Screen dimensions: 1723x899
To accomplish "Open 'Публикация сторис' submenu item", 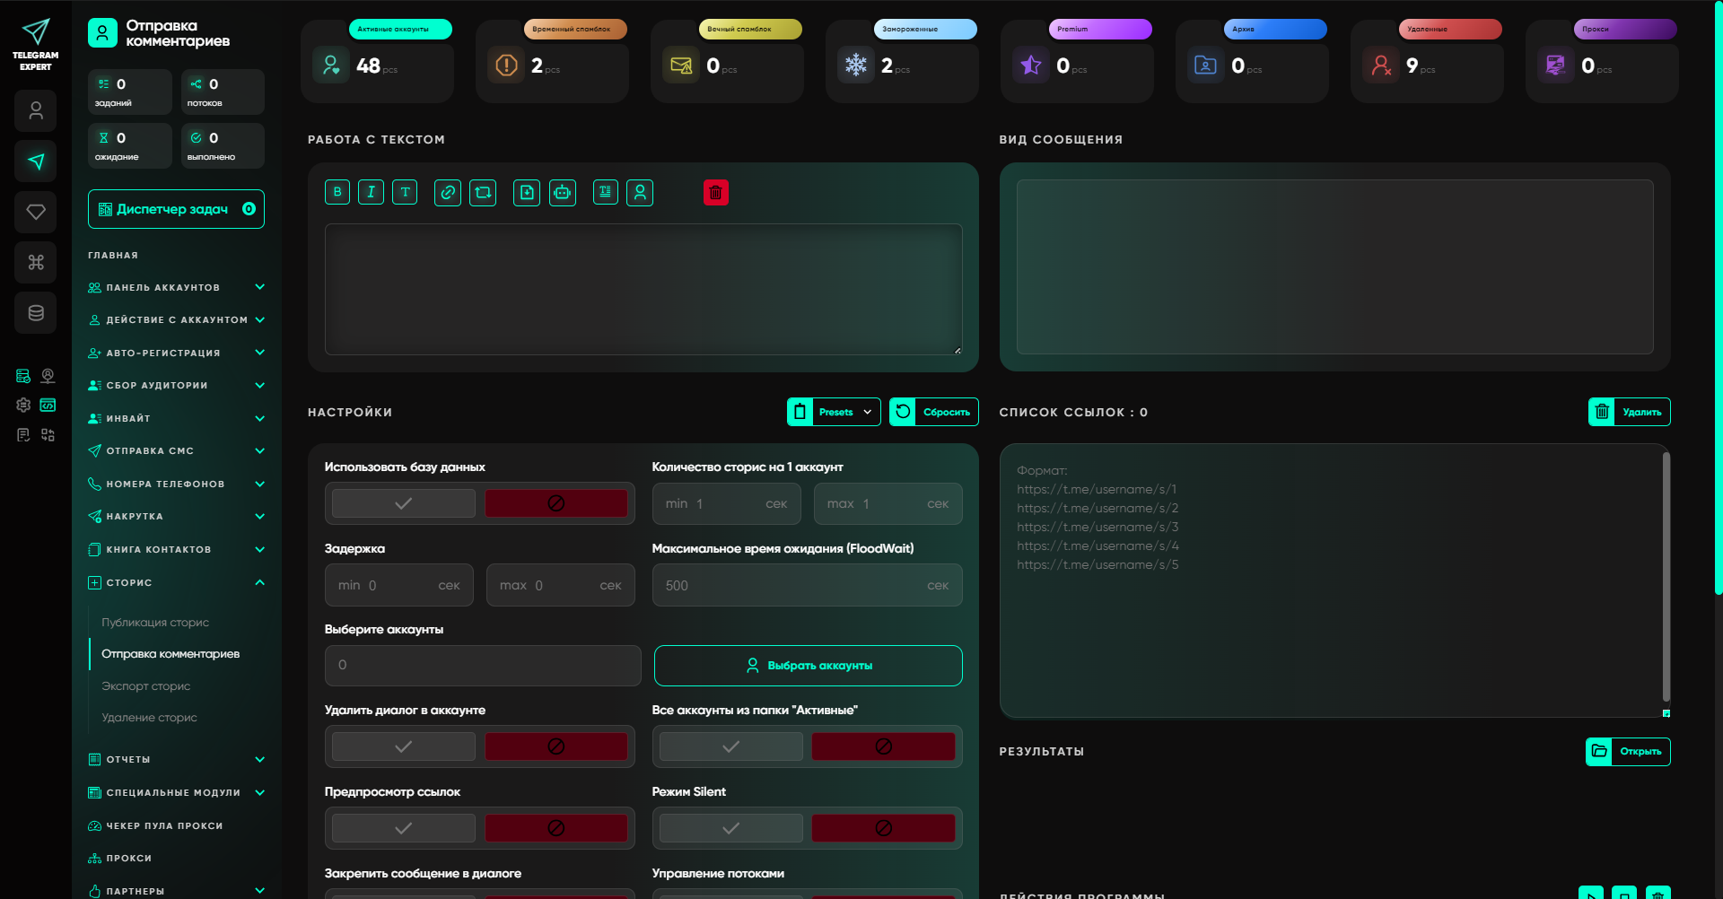I will (155, 622).
